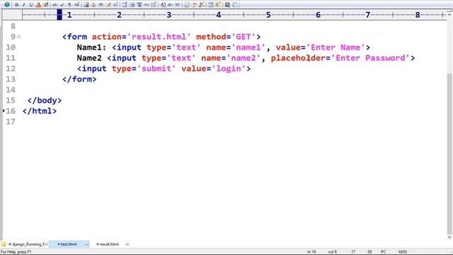This screenshot has height=255, width=453.
Task: Click the 'col 8' status bar entry
Action: (x=333, y=252)
